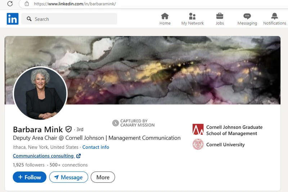
Task: View Notifications bell icon
Action: [275, 16]
